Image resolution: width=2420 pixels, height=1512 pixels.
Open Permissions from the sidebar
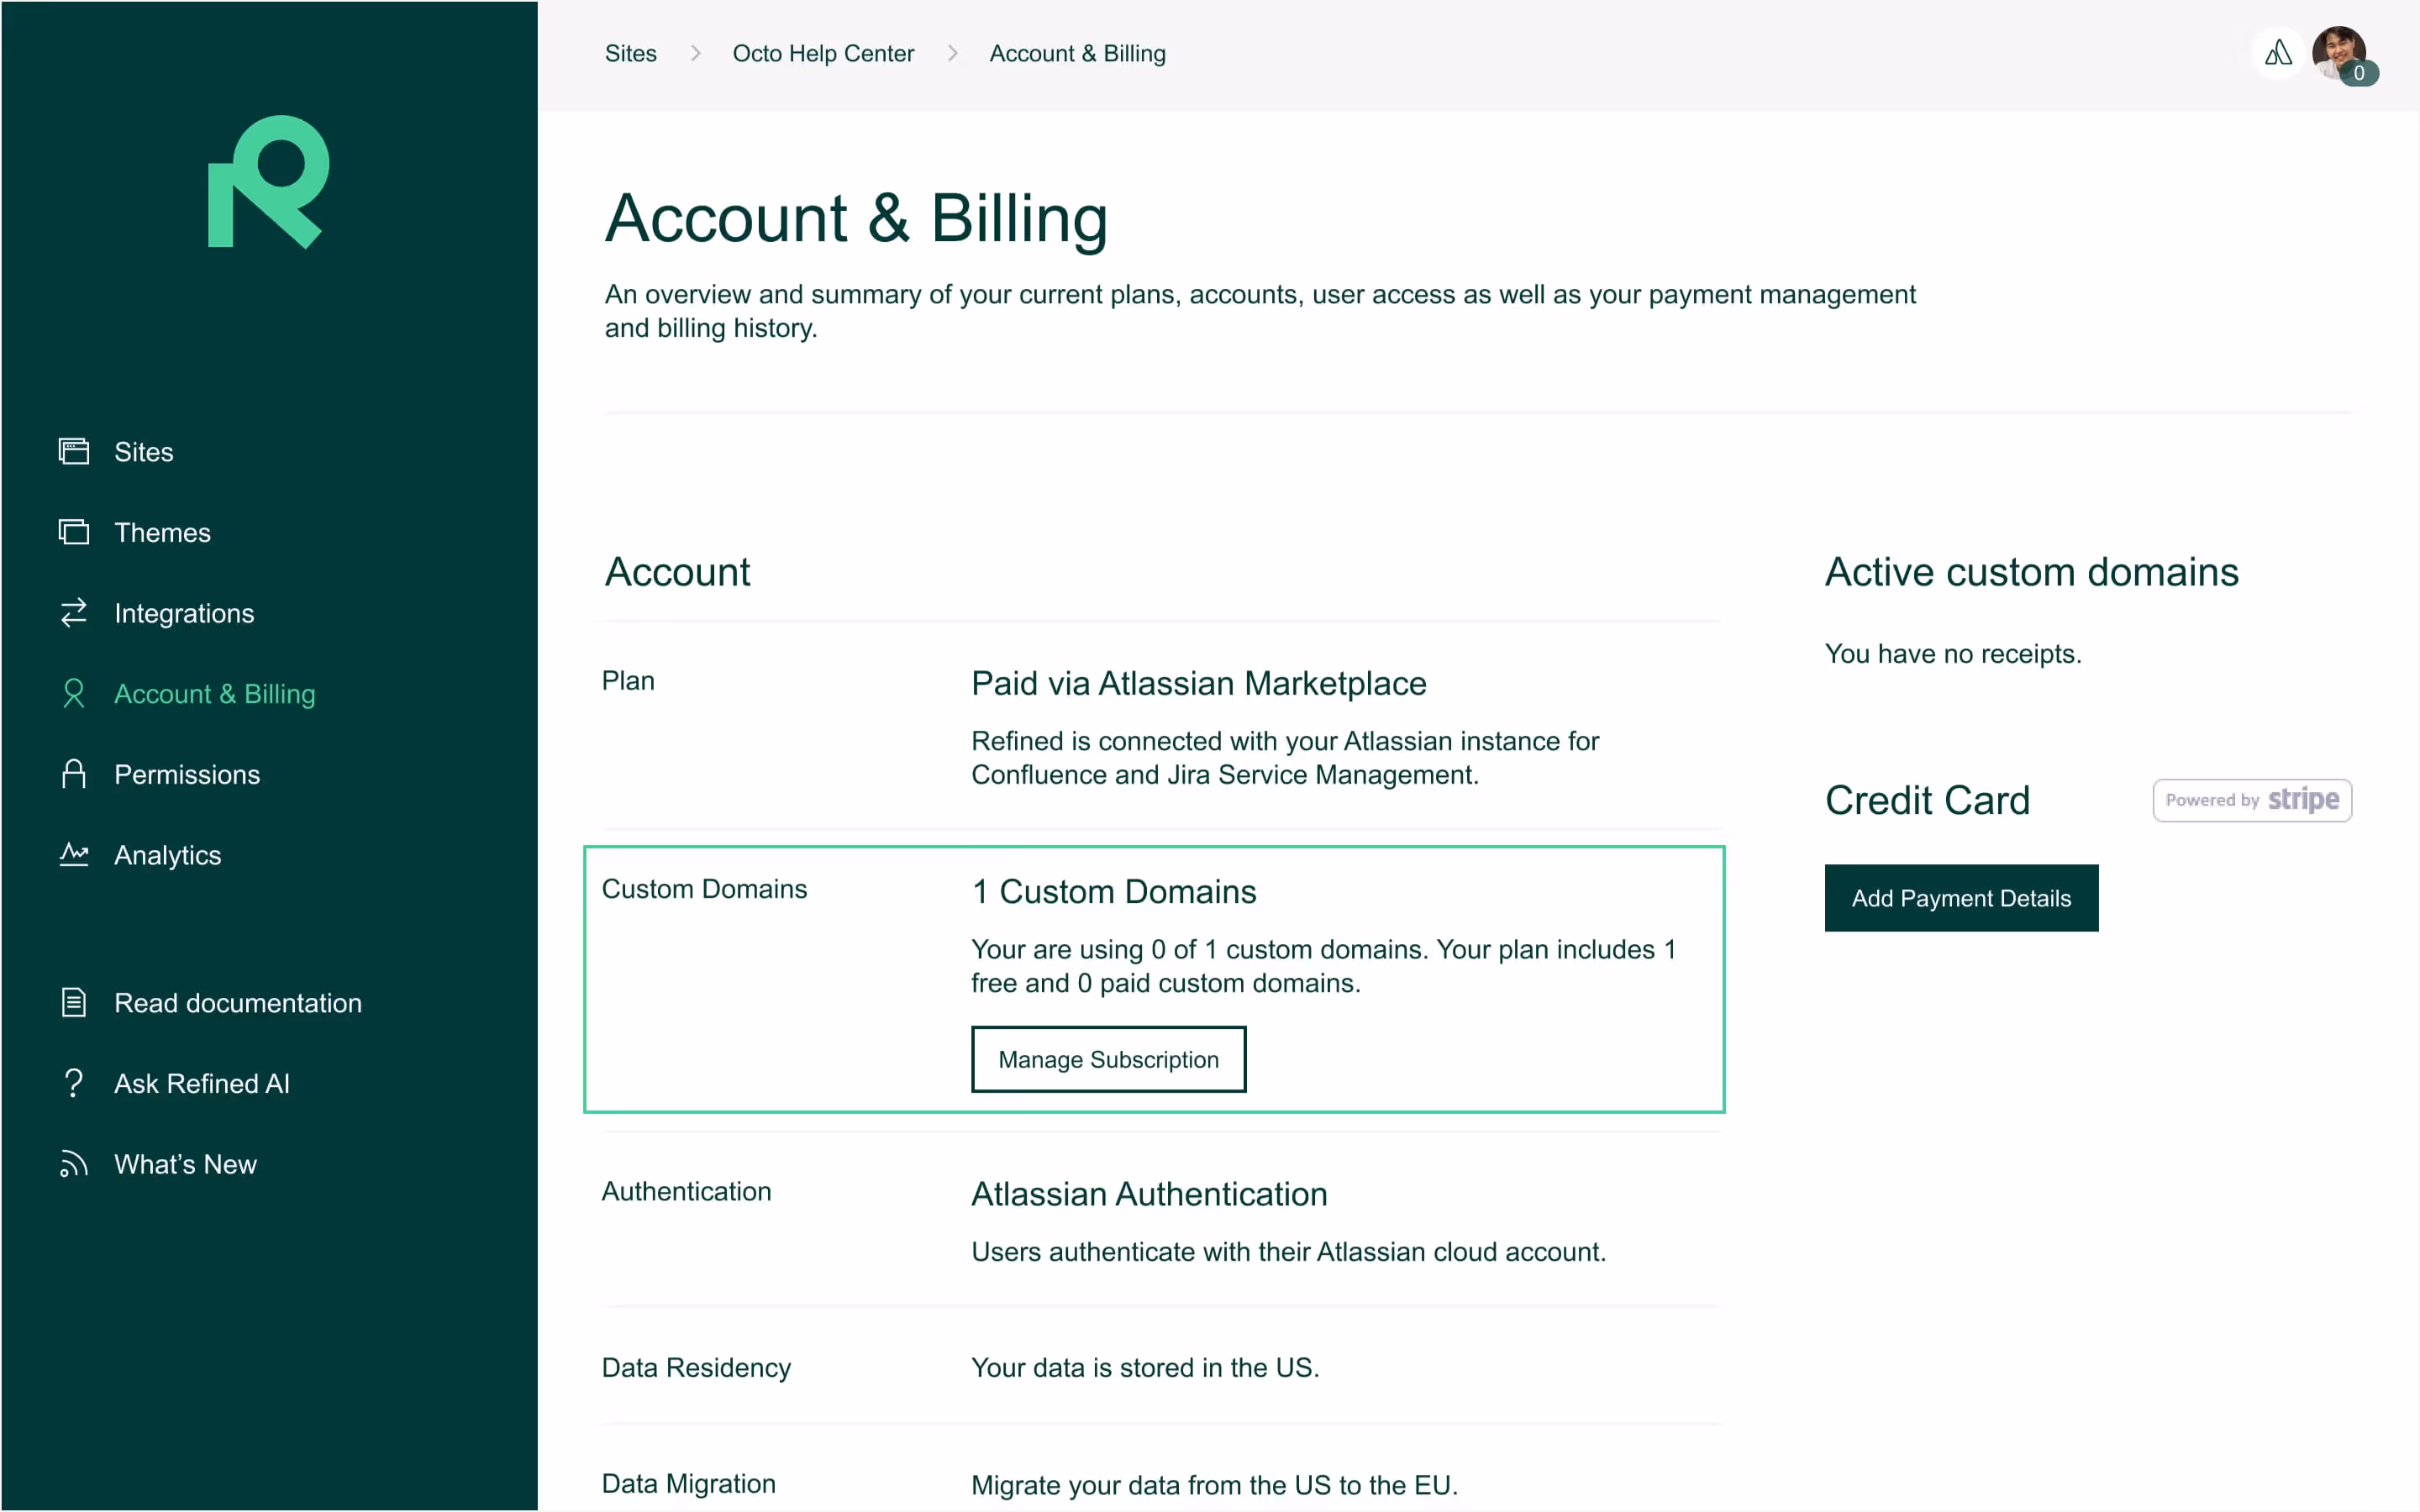[x=187, y=774]
